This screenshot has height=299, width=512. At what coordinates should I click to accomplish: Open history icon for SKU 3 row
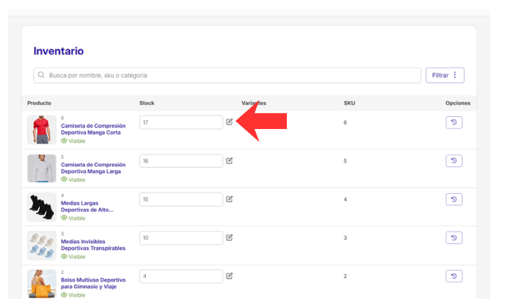[x=455, y=238]
